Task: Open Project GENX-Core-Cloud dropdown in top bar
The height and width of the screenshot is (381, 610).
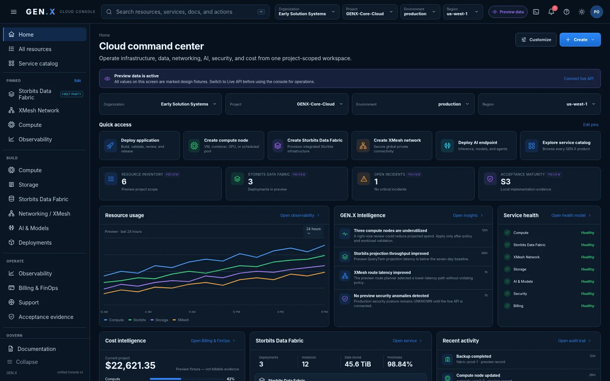Action: pyautogui.click(x=369, y=12)
